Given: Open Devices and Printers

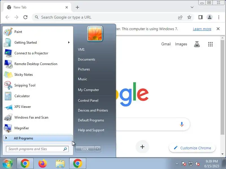Looking at the screenshot, I should [x=93, y=110].
